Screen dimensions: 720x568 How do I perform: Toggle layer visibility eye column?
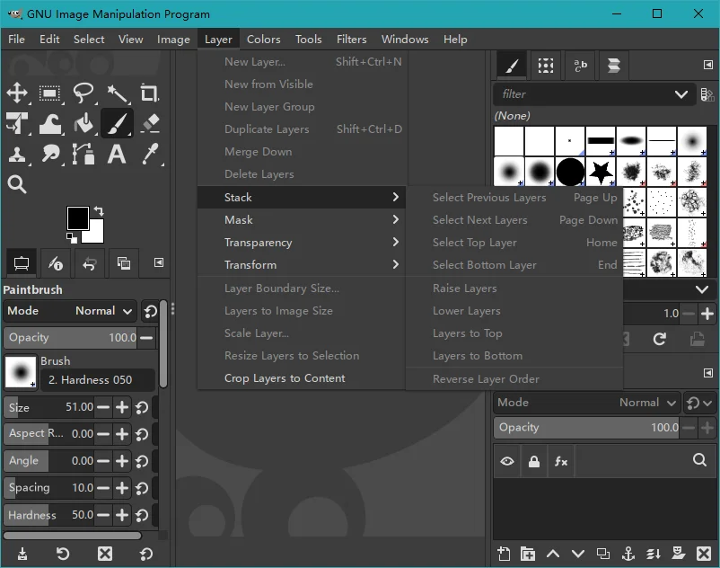(x=507, y=461)
